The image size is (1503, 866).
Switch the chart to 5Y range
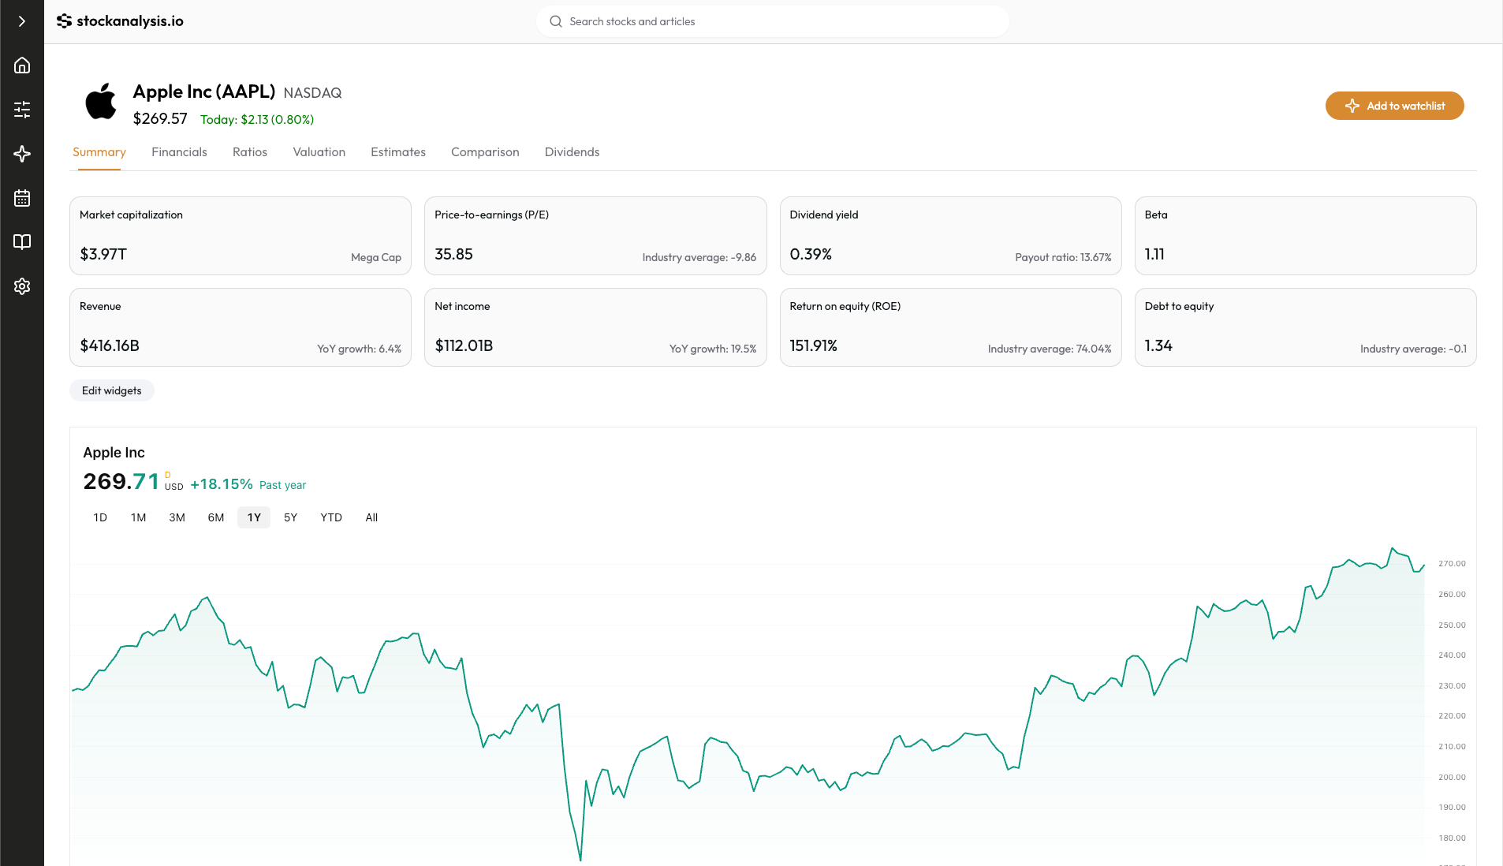[290, 517]
